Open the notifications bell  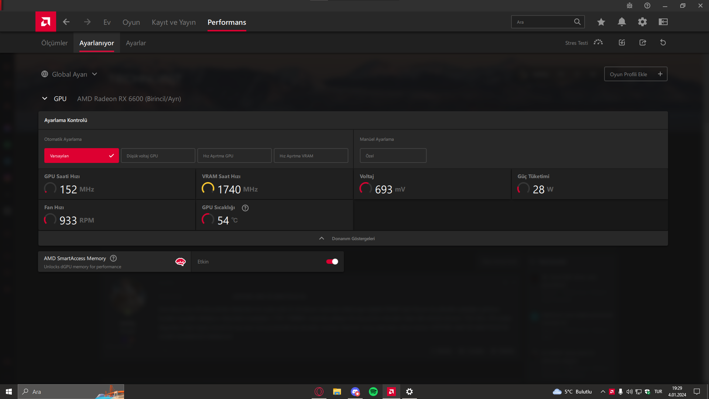click(x=621, y=22)
